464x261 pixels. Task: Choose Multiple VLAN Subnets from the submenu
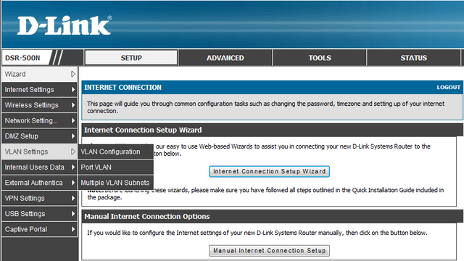(x=115, y=183)
